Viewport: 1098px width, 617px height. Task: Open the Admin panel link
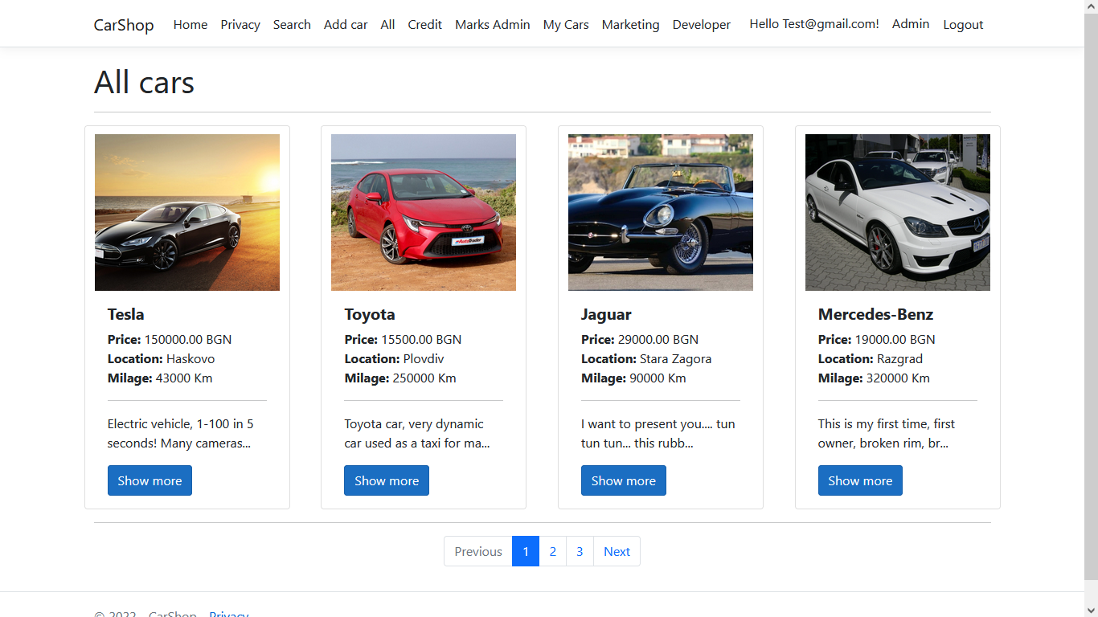910,24
